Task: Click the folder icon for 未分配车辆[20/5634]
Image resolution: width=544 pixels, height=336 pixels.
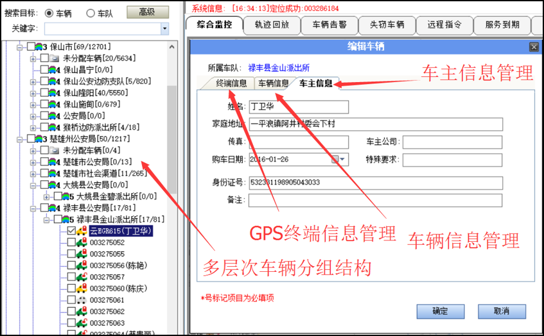Action: [x=54, y=58]
